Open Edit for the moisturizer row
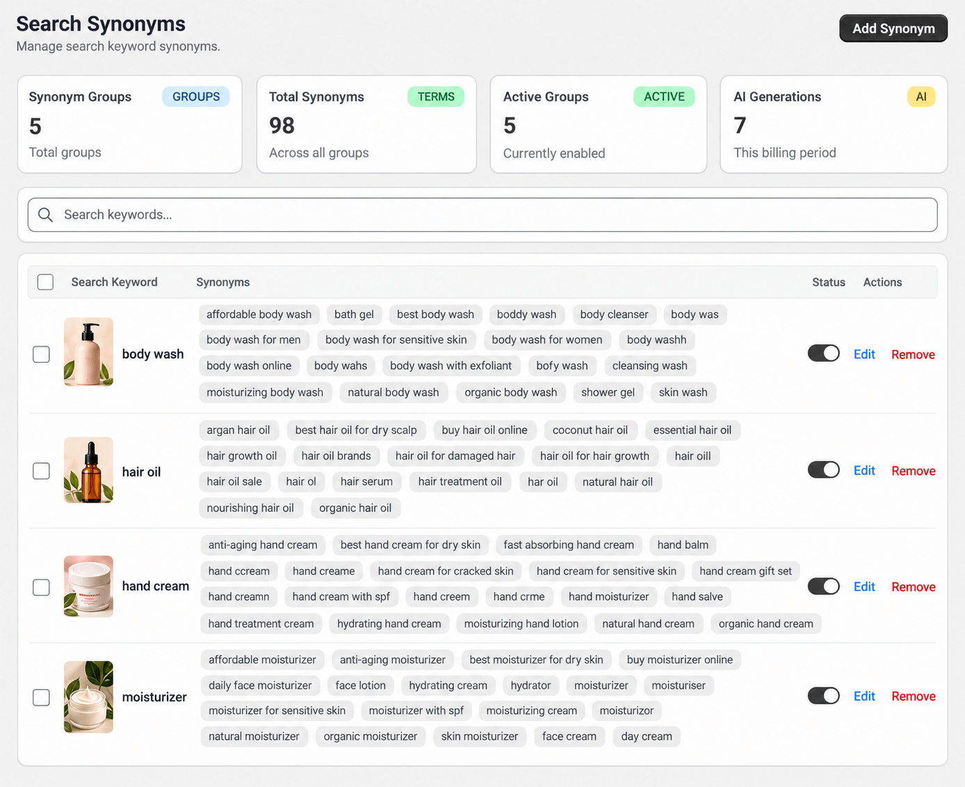The height and width of the screenshot is (787, 965). 864,696
